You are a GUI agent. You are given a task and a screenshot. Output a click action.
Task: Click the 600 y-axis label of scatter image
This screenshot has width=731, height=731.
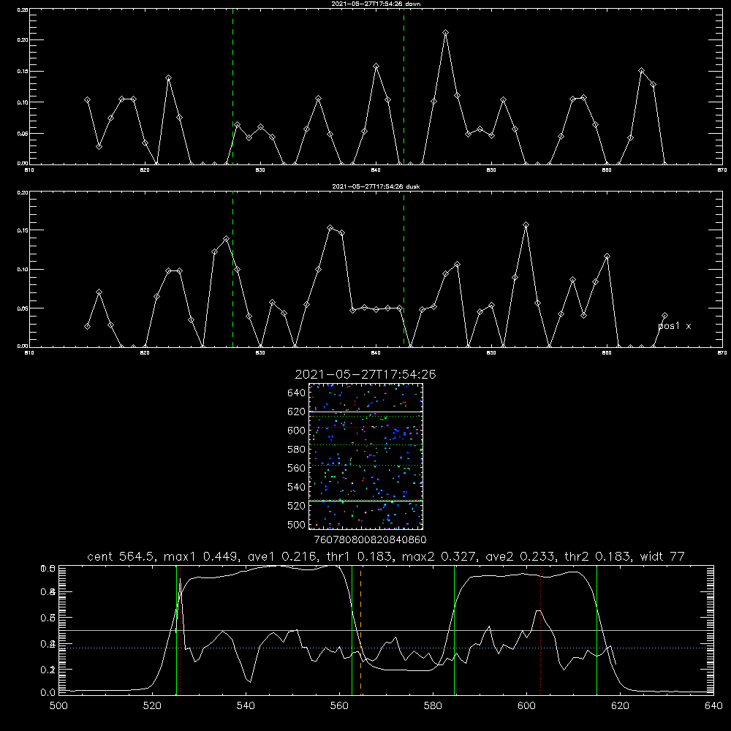297,431
